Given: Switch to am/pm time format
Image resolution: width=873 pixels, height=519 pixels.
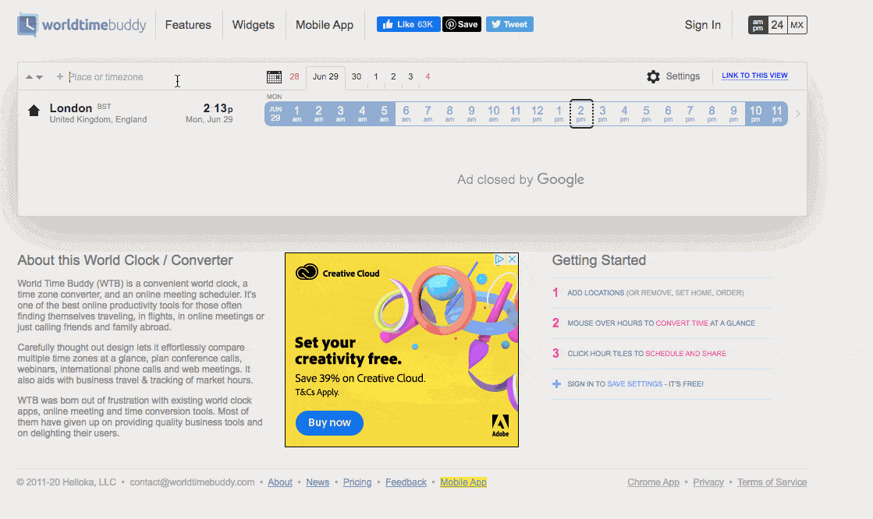Looking at the screenshot, I should point(758,25).
